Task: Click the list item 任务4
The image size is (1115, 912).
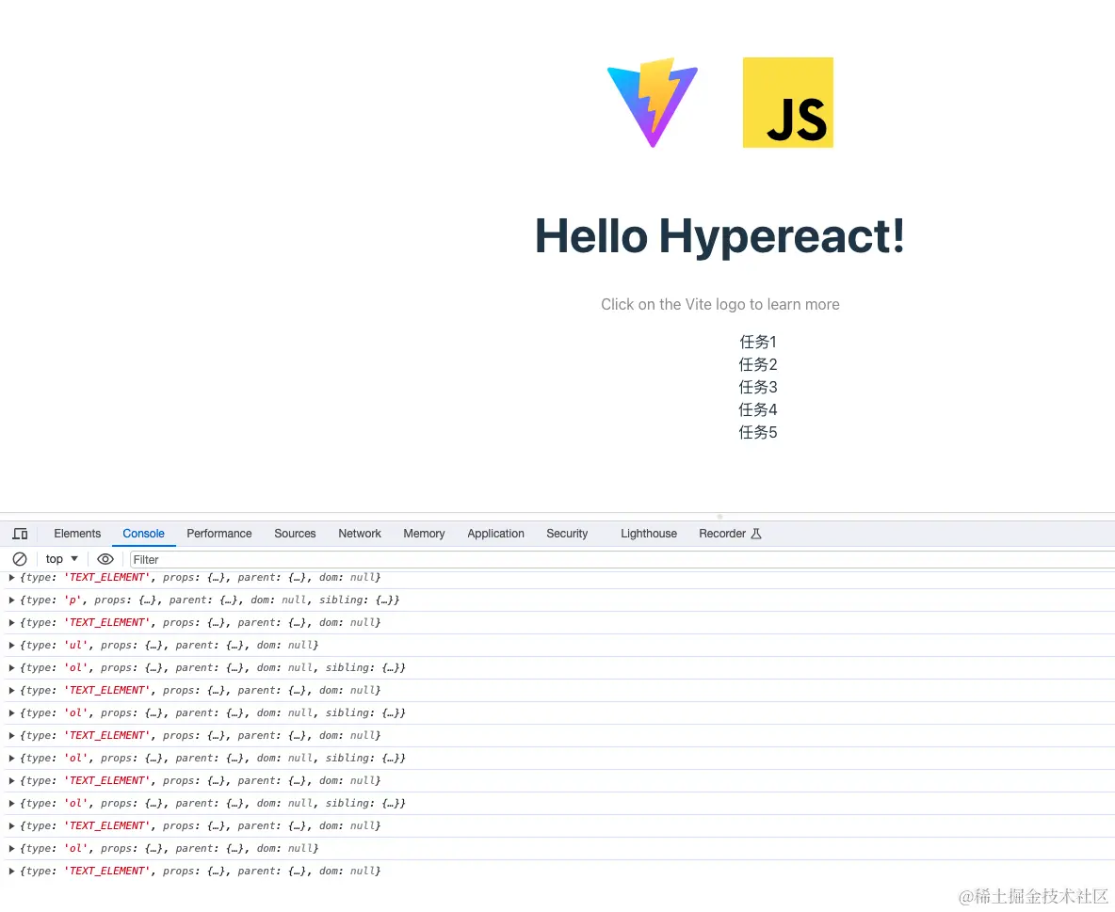Action: pyautogui.click(x=758, y=410)
